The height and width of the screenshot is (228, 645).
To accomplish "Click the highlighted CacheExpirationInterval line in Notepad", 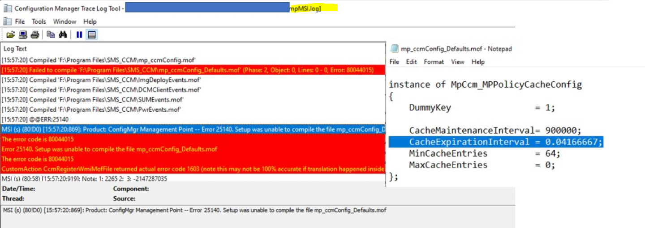I will (x=496, y=142).
